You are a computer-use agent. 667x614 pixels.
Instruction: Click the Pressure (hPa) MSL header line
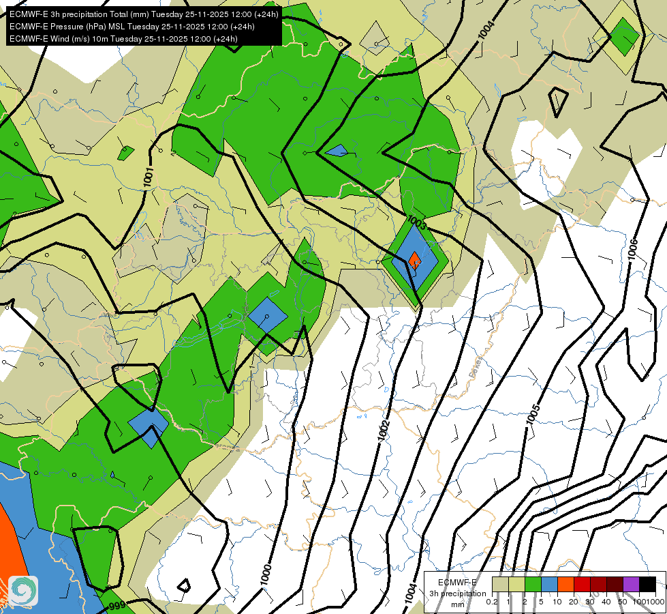tap(132, 27)
